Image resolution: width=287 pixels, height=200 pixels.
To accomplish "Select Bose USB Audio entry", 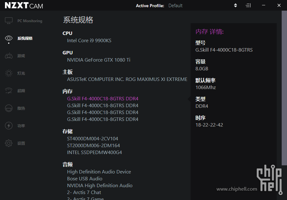I will click(x=85, y=178).
